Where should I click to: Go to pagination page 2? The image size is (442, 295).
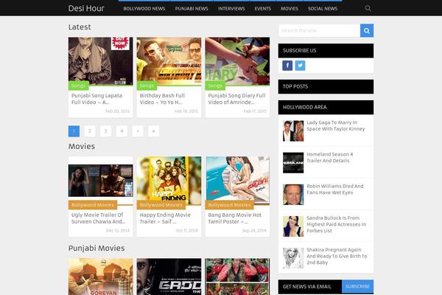[x=90, y=131]
